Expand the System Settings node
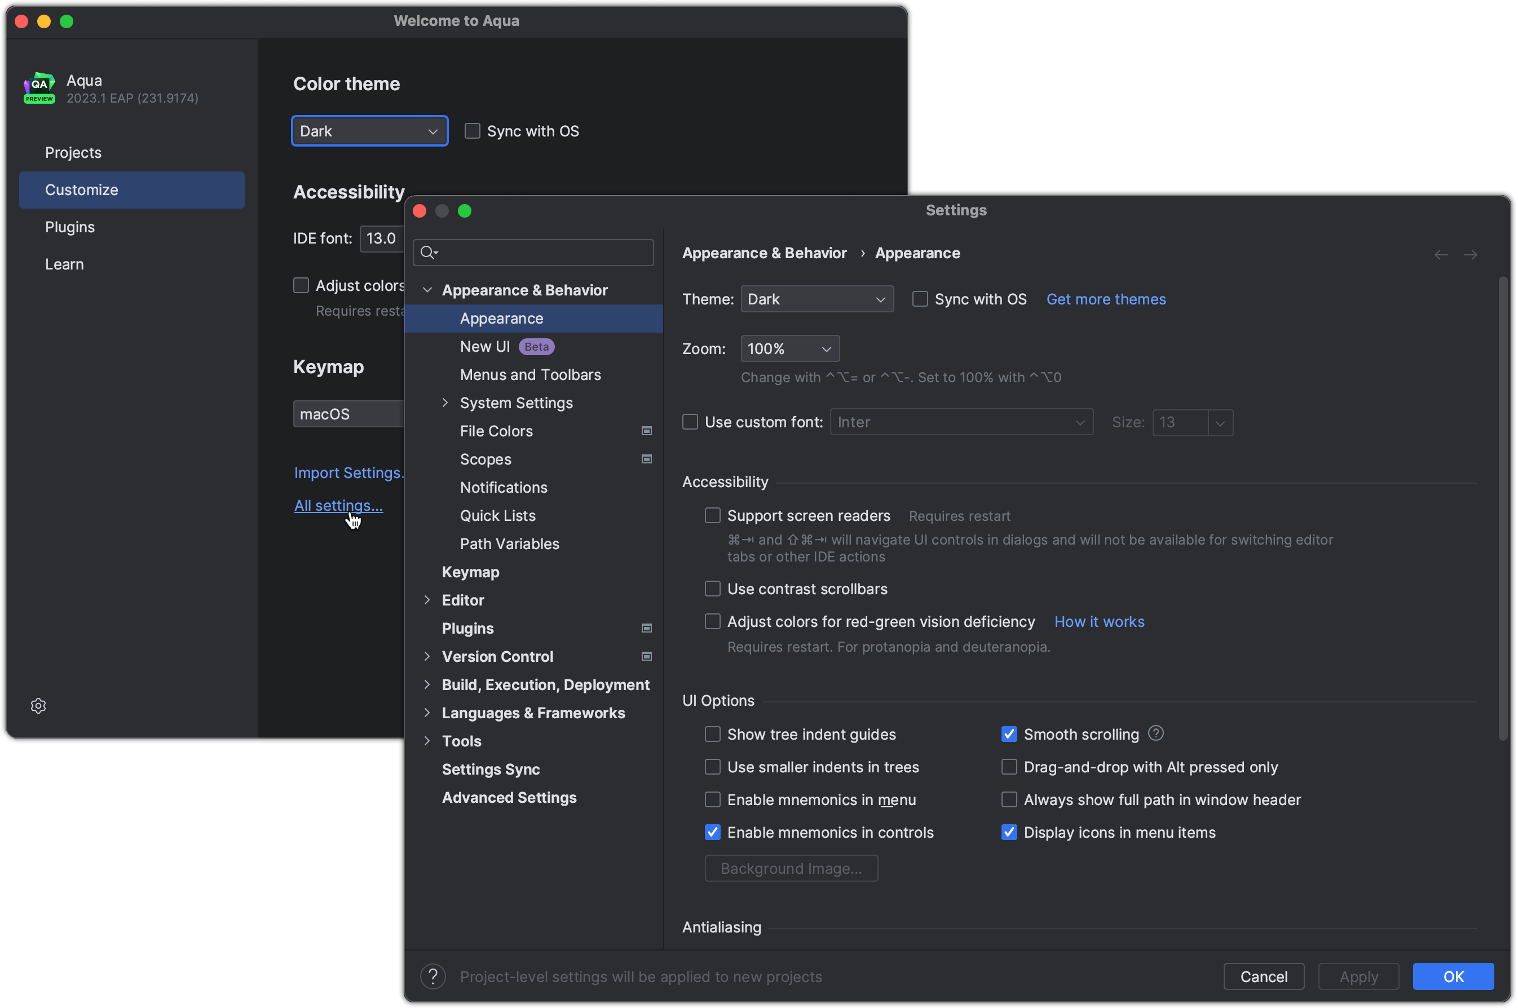Image resolution: width=1518 pixels, height=1008 pixels. [x=445, y=403]
